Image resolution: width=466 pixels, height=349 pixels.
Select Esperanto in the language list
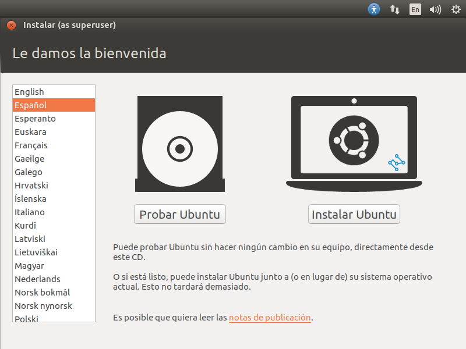[x=54, y=119]
